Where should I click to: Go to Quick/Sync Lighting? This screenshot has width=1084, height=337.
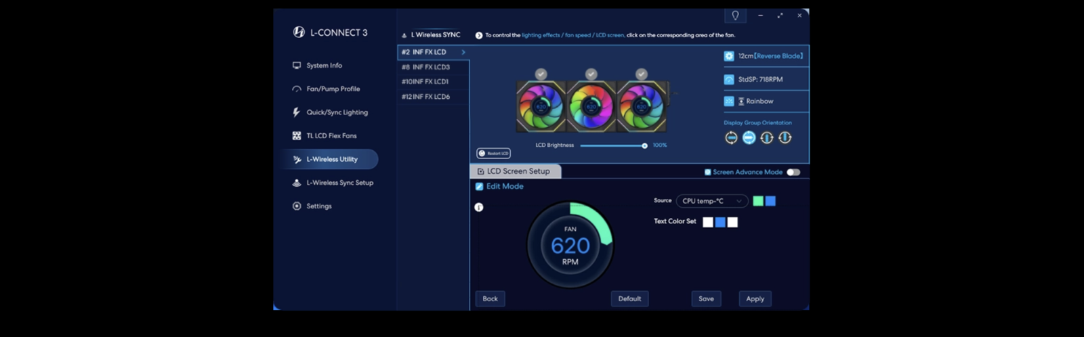pos(330,112)
